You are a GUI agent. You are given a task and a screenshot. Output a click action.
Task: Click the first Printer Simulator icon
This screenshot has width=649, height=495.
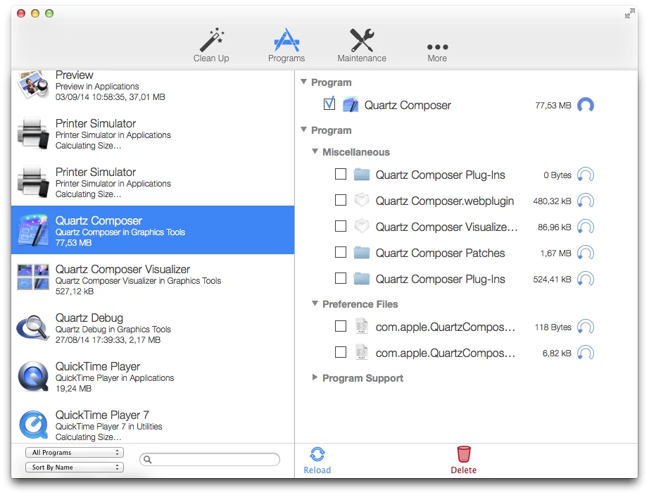click(33, 134)
